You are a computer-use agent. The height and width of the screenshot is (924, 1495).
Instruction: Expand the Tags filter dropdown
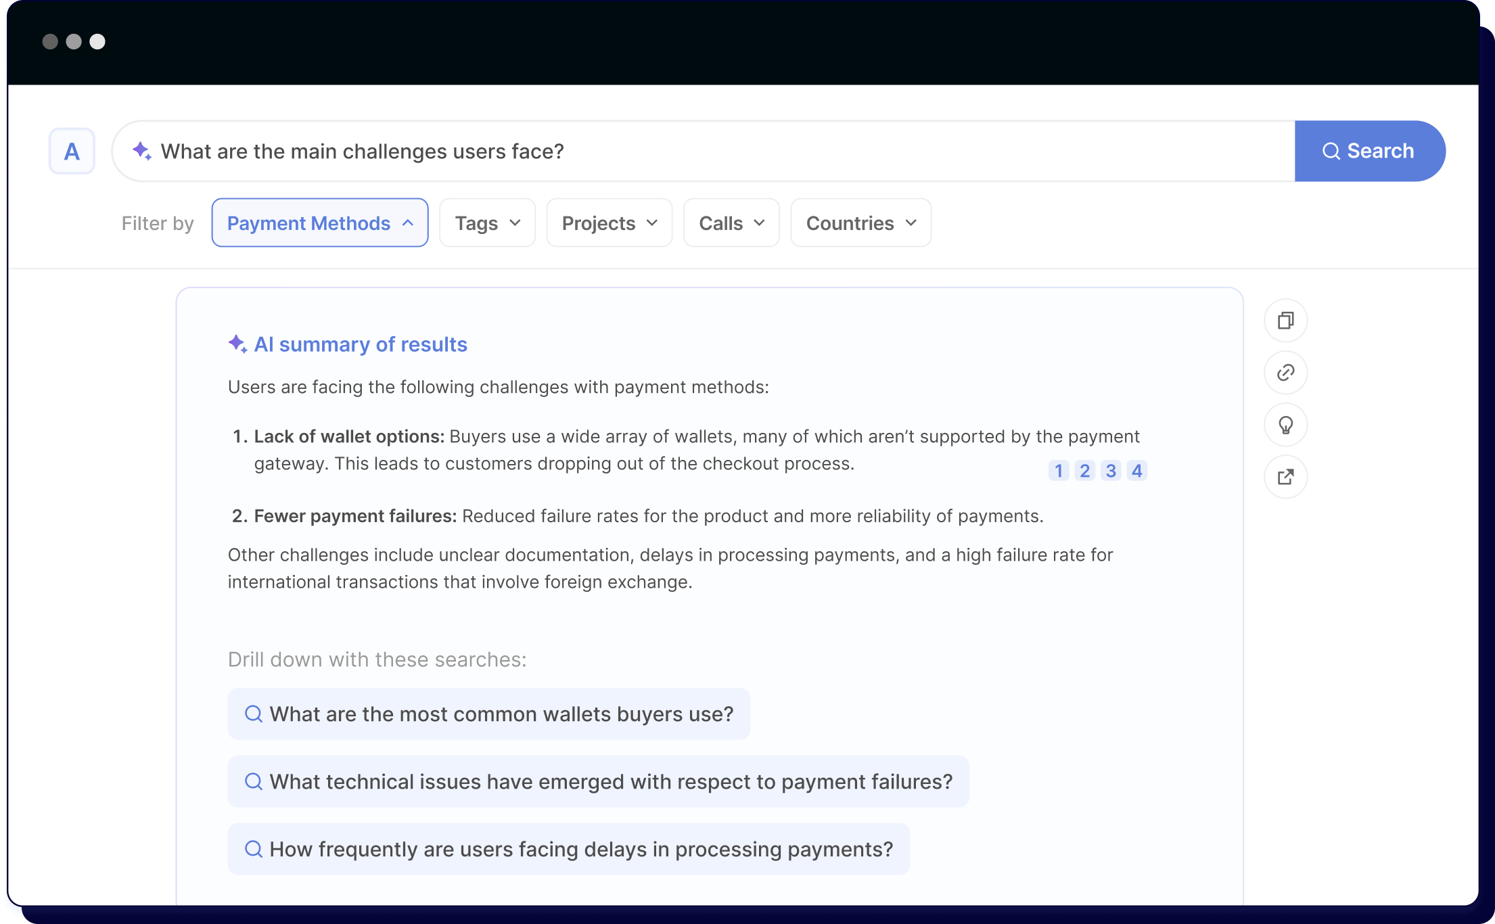487,223
